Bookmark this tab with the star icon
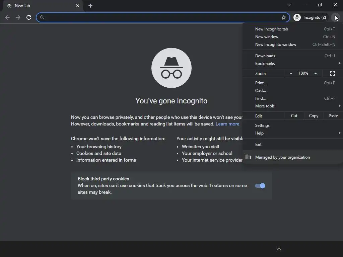 click(x=283, y=17)
